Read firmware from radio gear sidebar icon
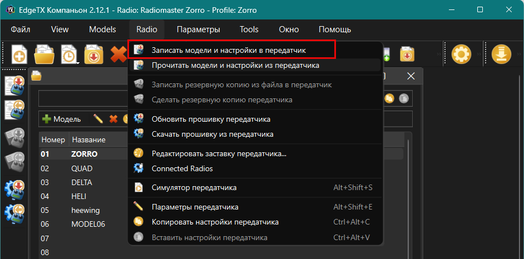This screenshot has width=524, height=259. [x=14, y=213]
